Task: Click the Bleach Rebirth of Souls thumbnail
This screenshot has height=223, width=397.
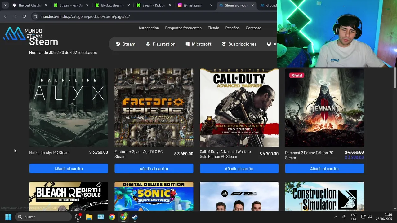Action: pyautogui.click(x=69, y=196)
